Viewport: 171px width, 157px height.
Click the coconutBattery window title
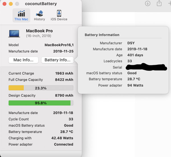41,4
